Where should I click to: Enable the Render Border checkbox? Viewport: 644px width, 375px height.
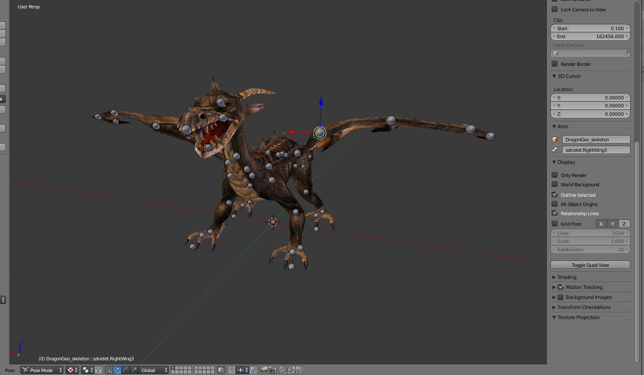pos(555,64)
